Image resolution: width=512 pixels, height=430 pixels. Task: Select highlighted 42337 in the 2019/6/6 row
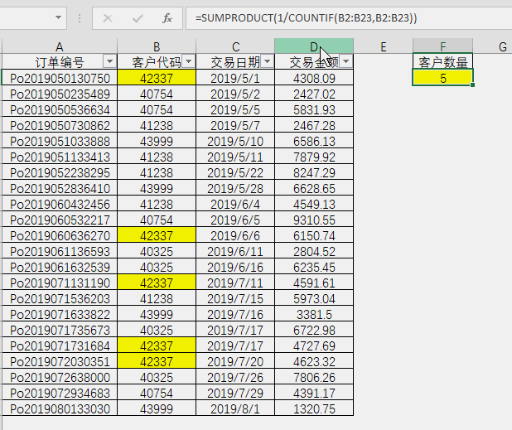click(x=157, y=236)
